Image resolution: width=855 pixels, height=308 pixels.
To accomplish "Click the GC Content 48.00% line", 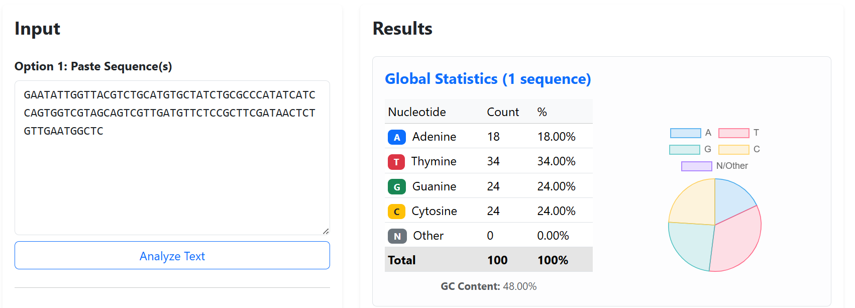I will click(x=488, y=286).
